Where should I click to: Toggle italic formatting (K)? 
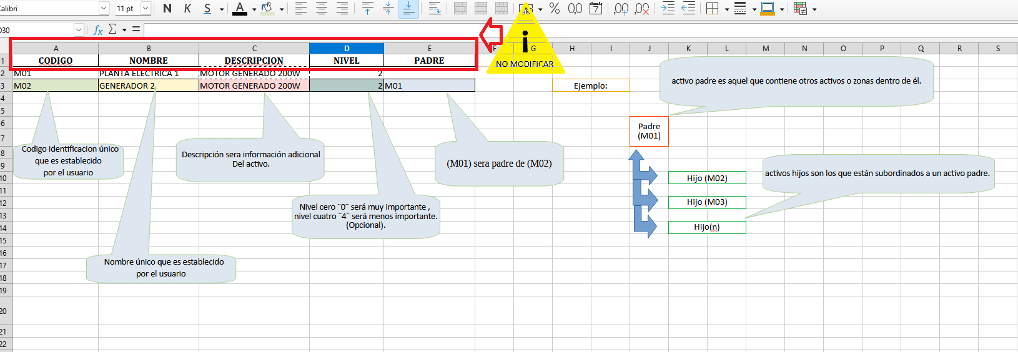coord(187,9)
